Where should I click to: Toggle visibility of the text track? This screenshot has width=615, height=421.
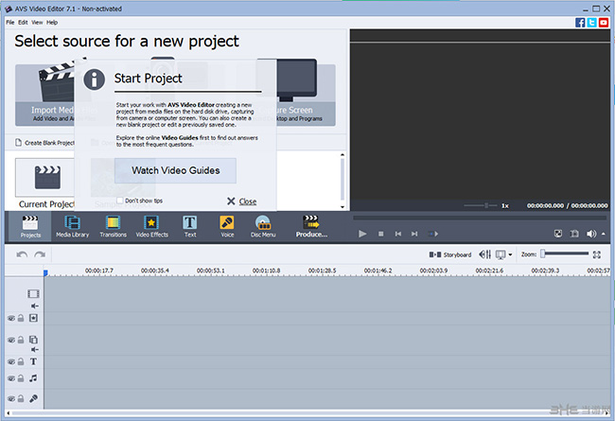point(11,361)
